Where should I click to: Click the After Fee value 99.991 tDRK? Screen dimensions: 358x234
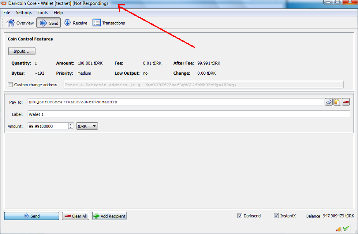209,63
